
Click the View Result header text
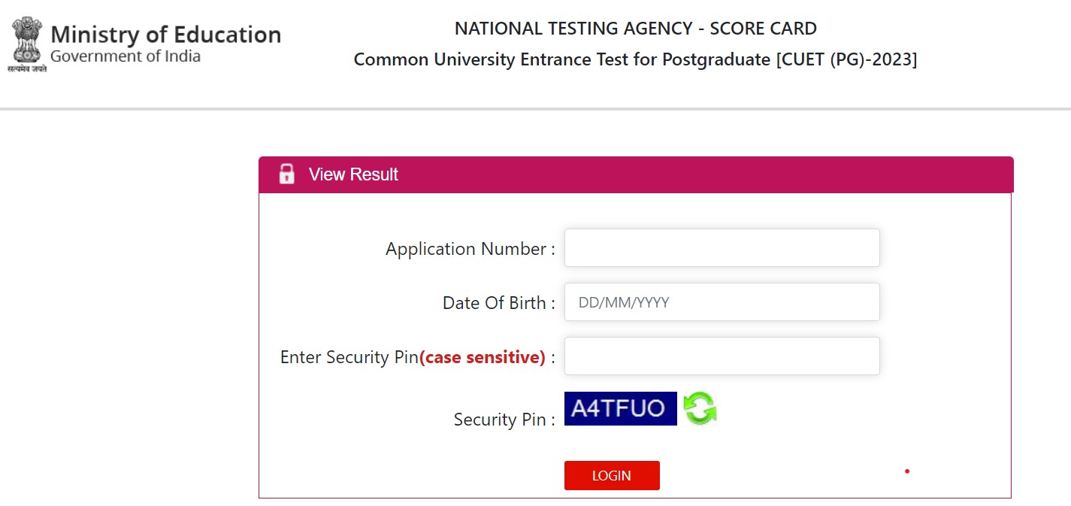tap(352, 174)
